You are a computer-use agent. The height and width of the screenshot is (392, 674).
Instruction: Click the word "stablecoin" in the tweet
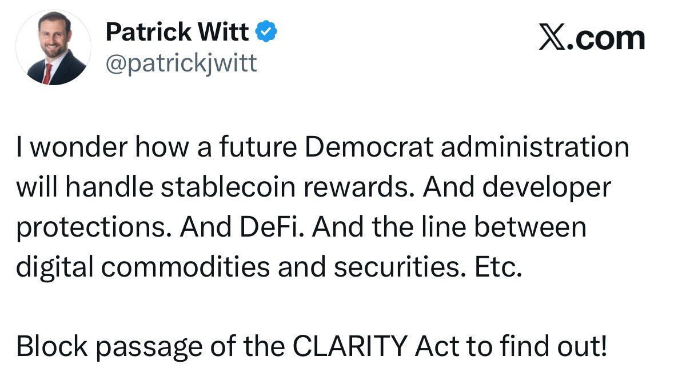coord(228,187)
